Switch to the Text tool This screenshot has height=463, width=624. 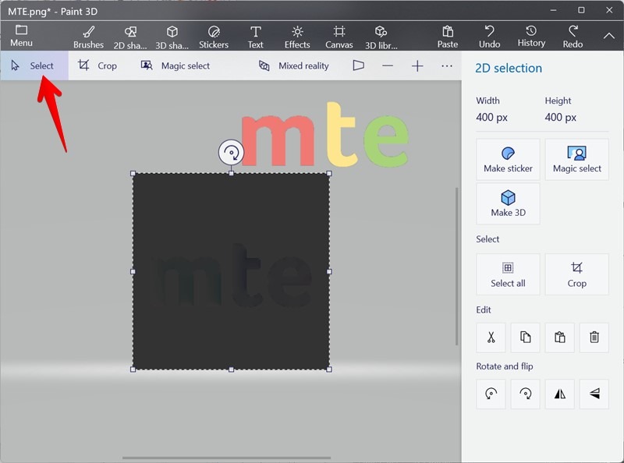pos(255,35)
